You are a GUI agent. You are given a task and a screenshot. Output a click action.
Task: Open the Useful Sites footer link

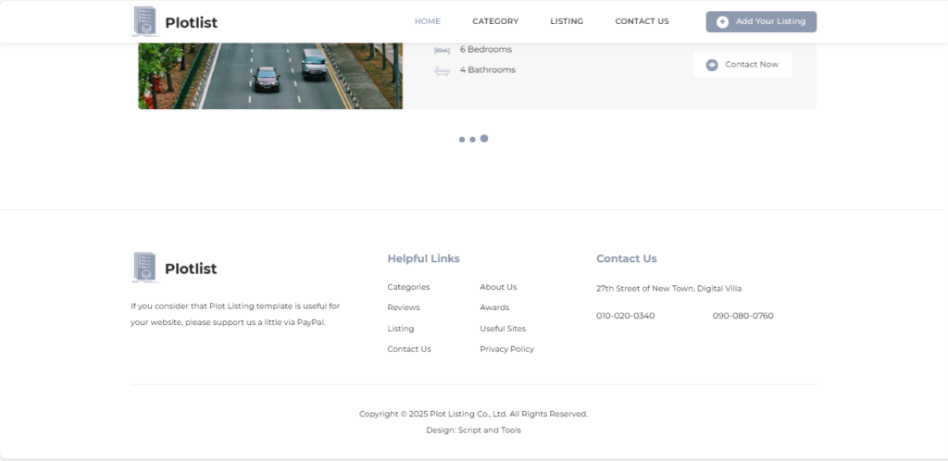(503, 329)
